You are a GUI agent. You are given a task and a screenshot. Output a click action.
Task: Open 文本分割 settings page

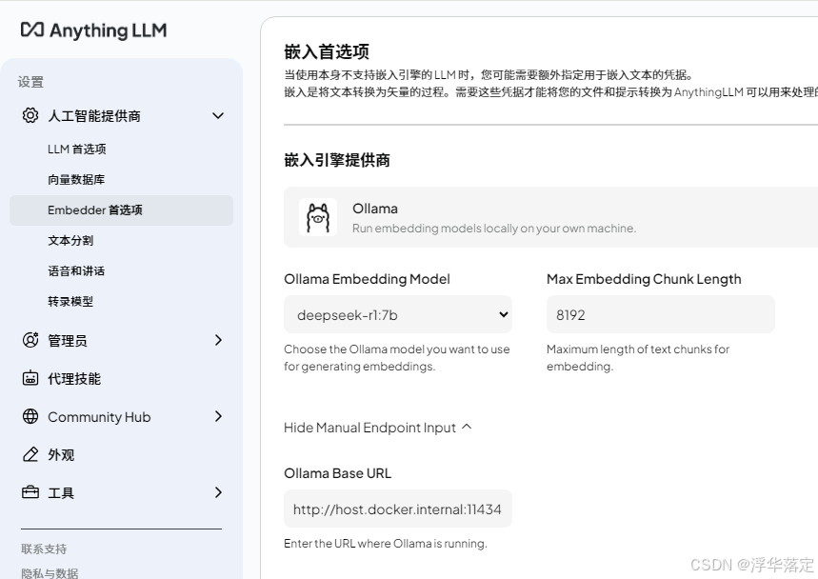pos(70,241)
